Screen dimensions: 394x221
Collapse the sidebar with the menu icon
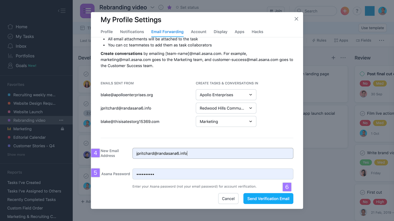(62, 11)
